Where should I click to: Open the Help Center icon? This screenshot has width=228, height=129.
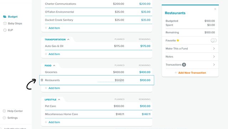(4, 111)
